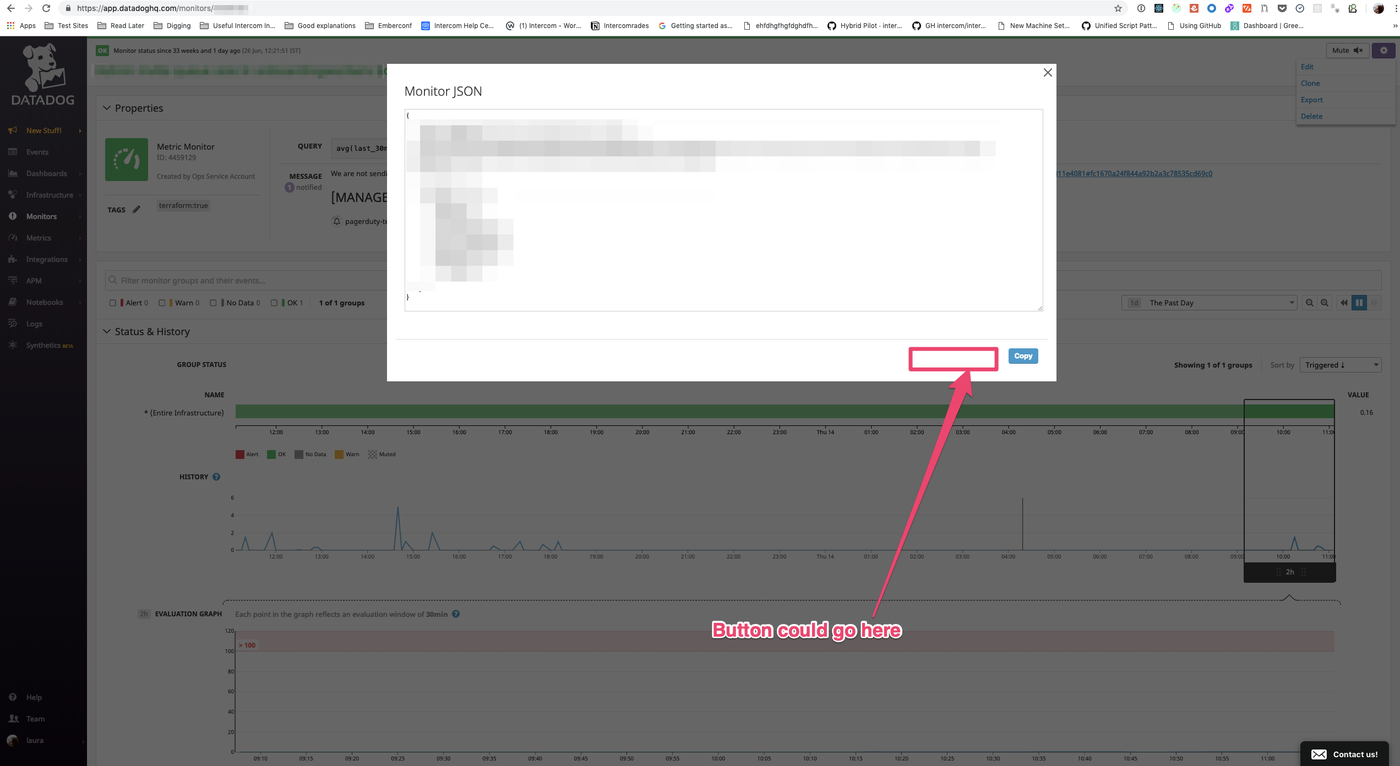Toggle the OK 1 filter checkbox
Viewport: 1400px width, 766px height.
[x=274, y=303]
